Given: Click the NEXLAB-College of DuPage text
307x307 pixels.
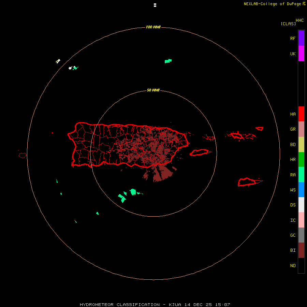Looking at the screenshot, I should (x=272, y=4).
